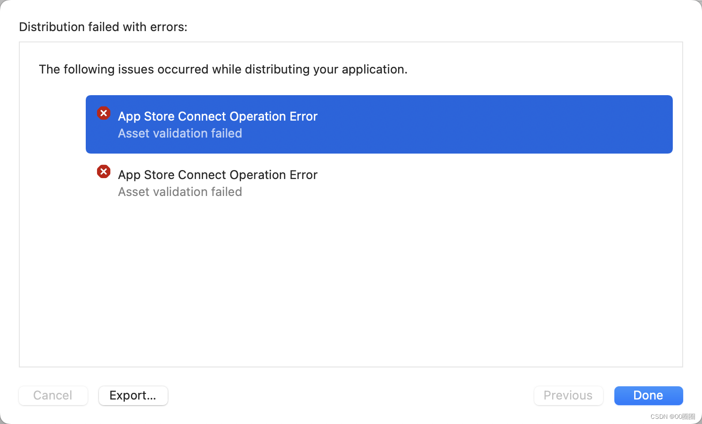Click the 'Distribution failed with errors:' title
This screenshot has height=424, width=702.
pyautogui.click(x=103, y=27)
